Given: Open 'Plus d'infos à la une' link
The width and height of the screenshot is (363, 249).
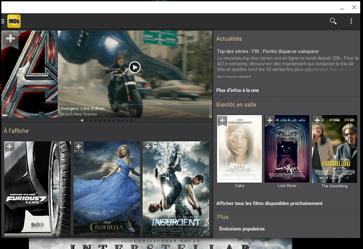Looking at the screenshot, I should click(238, 90).
